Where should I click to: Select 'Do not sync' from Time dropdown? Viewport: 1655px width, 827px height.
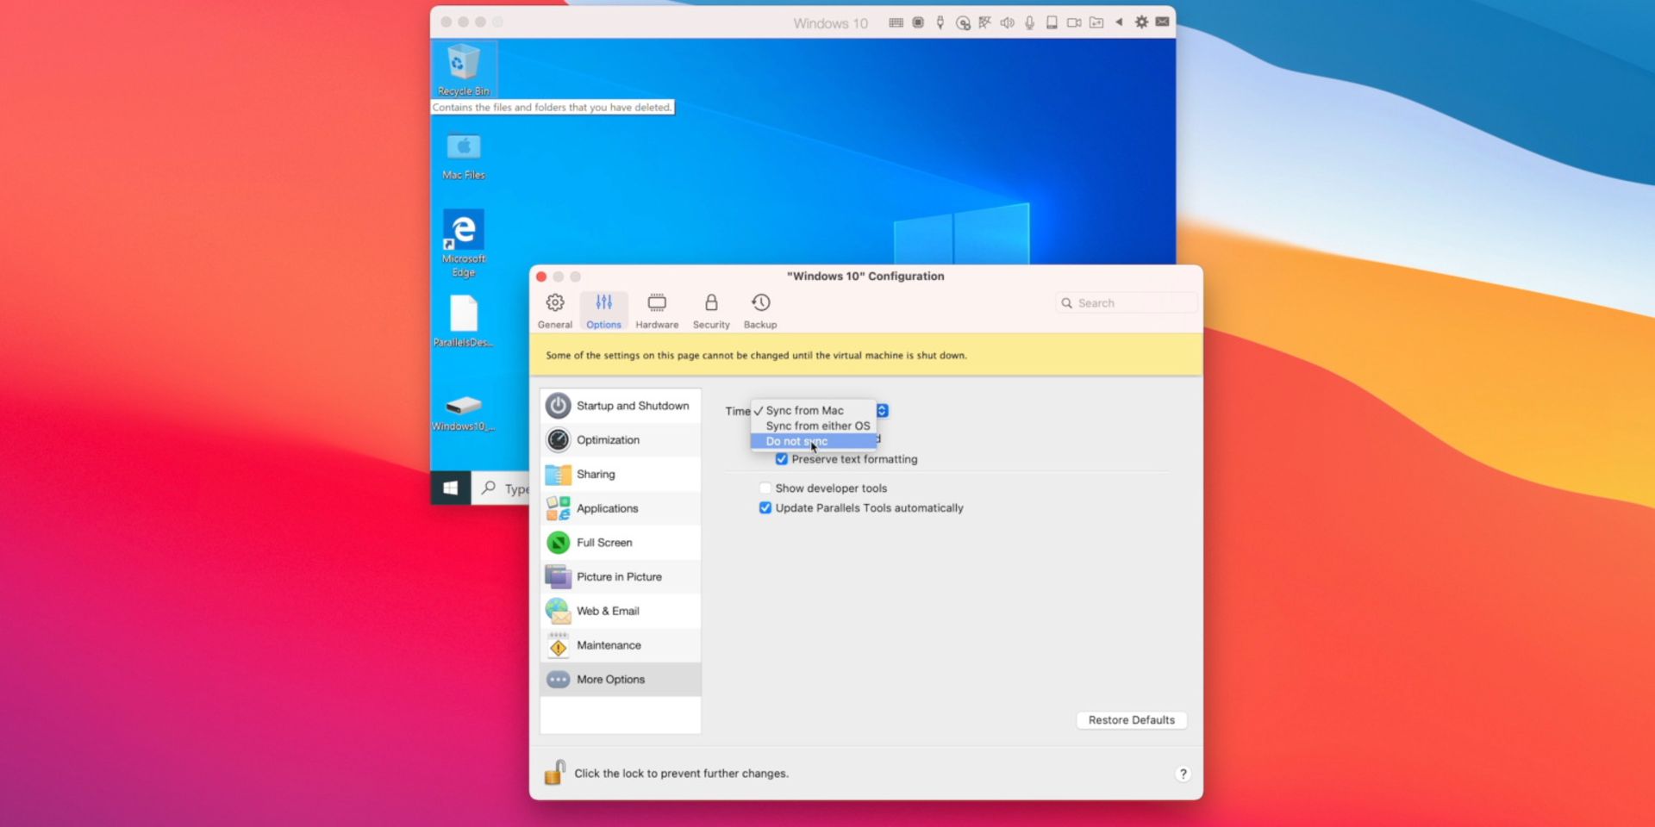point(796,441)
